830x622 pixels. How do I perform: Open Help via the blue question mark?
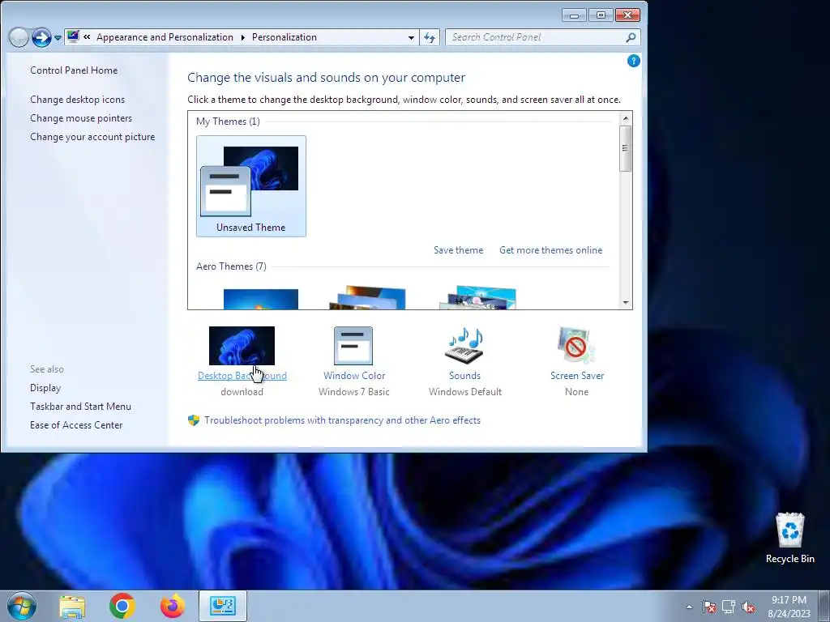pos(633,61)
